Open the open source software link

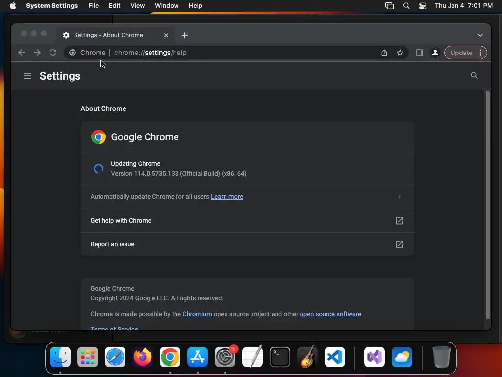pos(330,314)
